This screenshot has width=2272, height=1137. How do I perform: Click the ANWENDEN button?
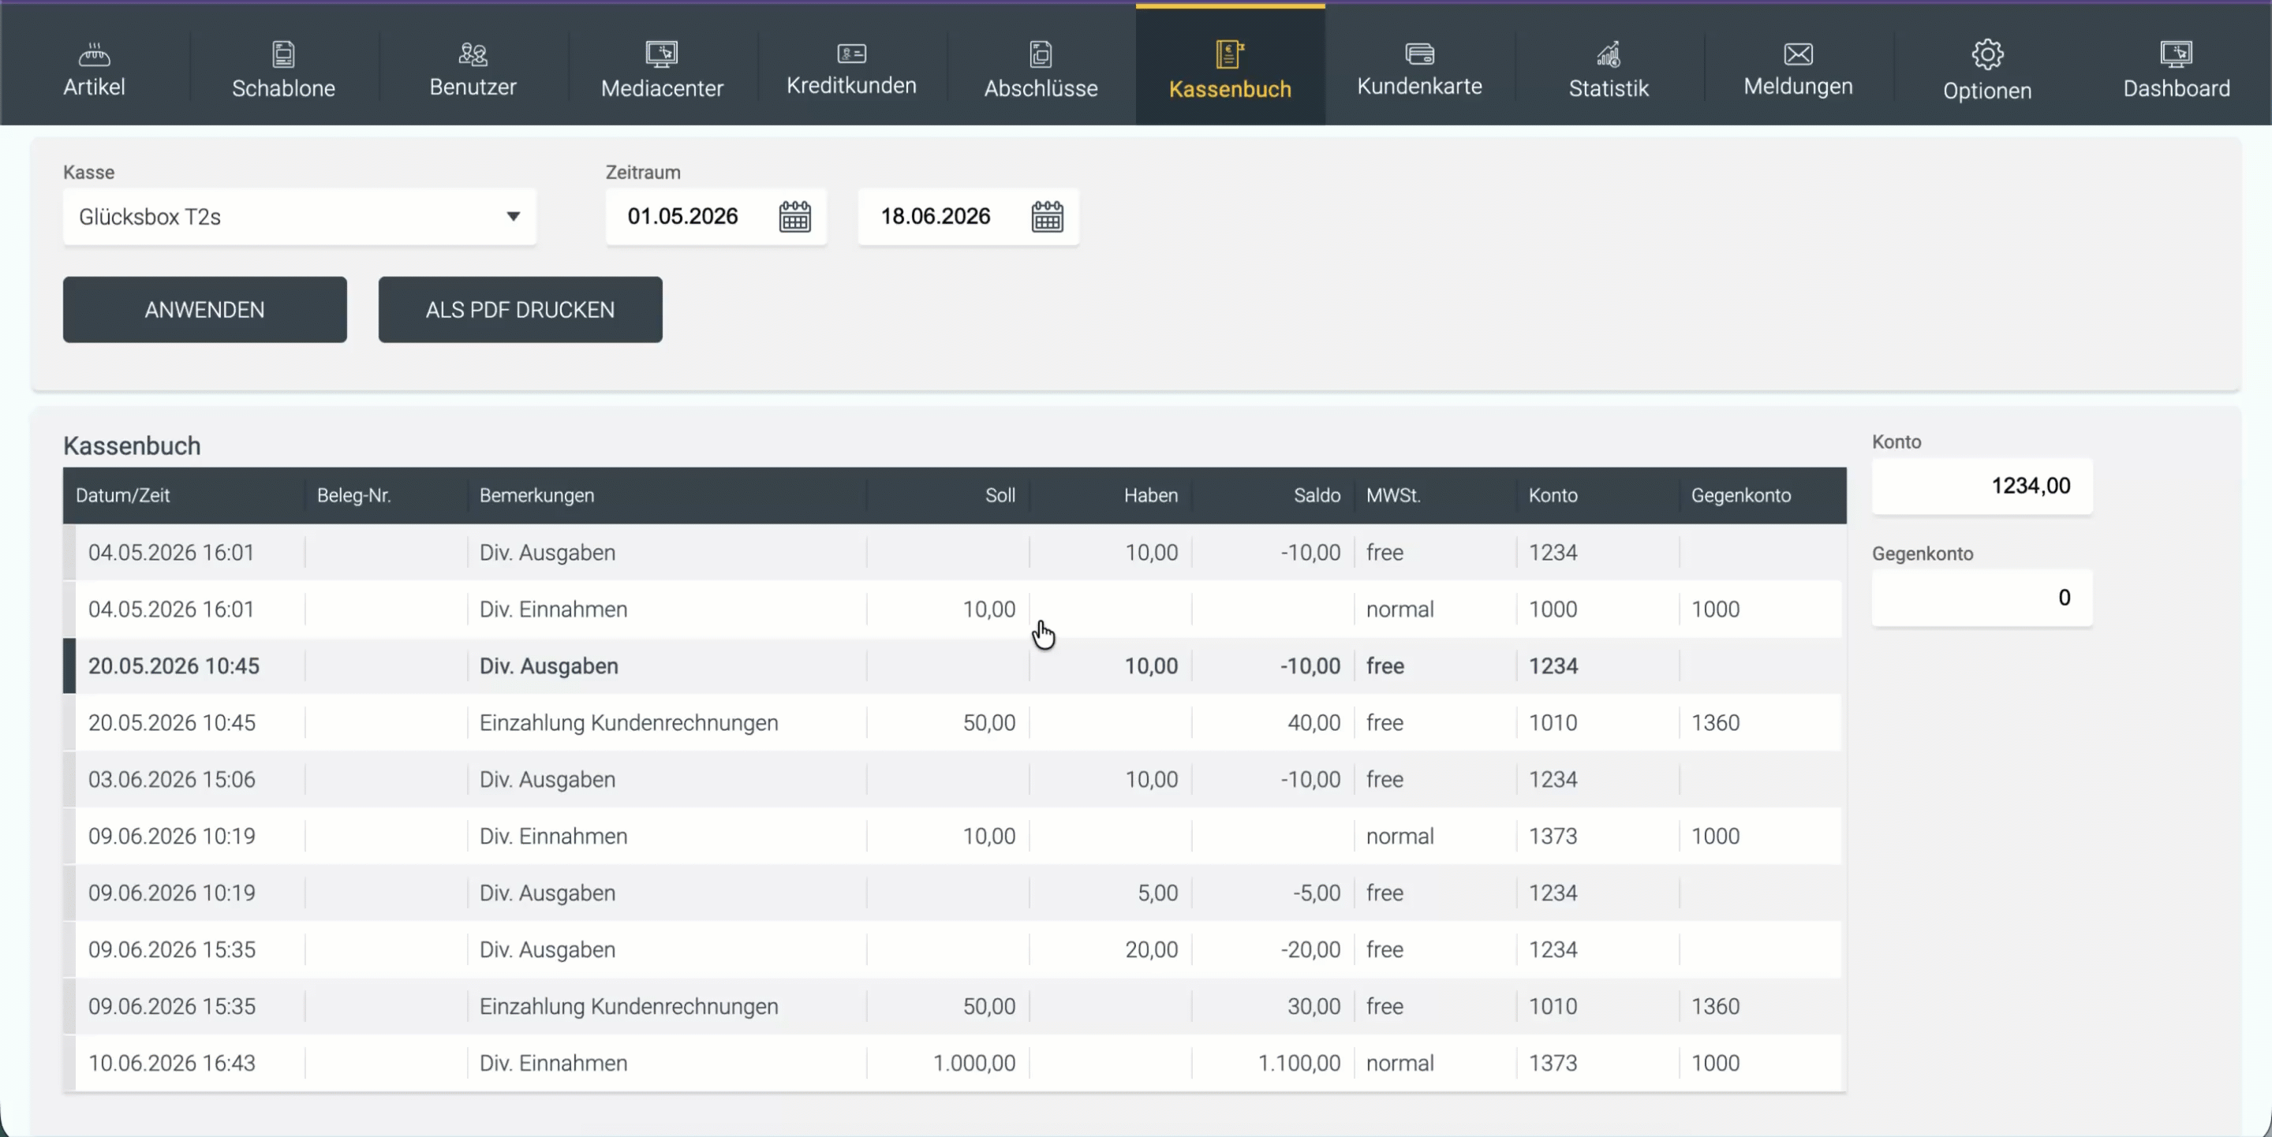[204, 309]
